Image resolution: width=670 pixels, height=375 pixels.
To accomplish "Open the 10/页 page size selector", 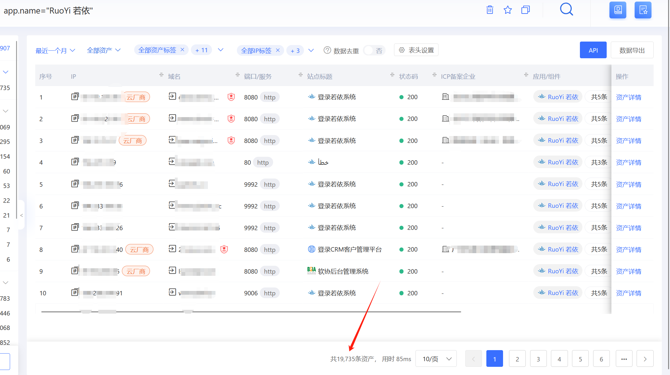I will click(436, 359).
